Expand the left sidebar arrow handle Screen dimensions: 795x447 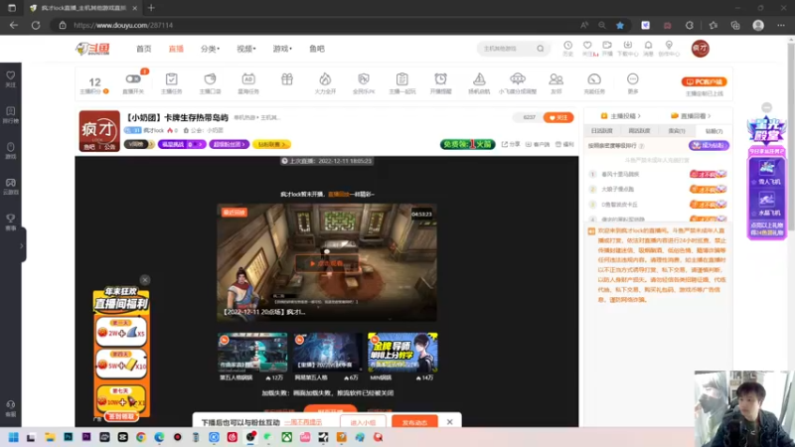[21, 245]
